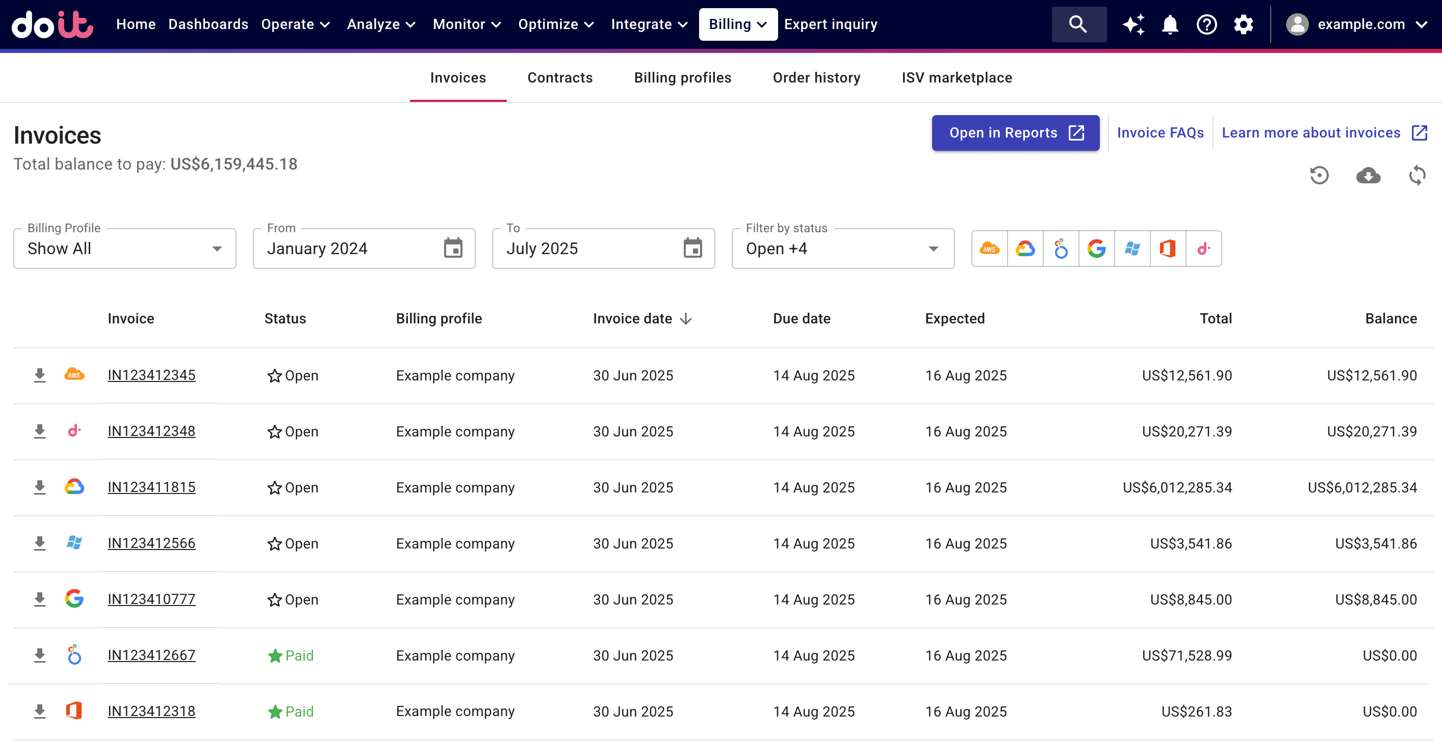Filter invoices by Office 365 icon

click(1168, 249)
